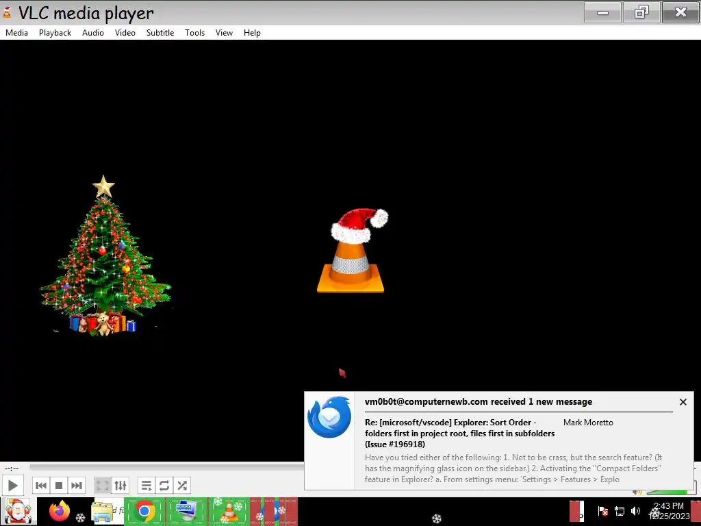This screenshot has height=526, width=701.
Task: Open Action Center flag tray icon
Action: click(x=602, y=511)
